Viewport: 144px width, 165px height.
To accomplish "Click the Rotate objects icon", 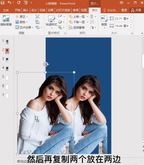I will pos(92,28).
